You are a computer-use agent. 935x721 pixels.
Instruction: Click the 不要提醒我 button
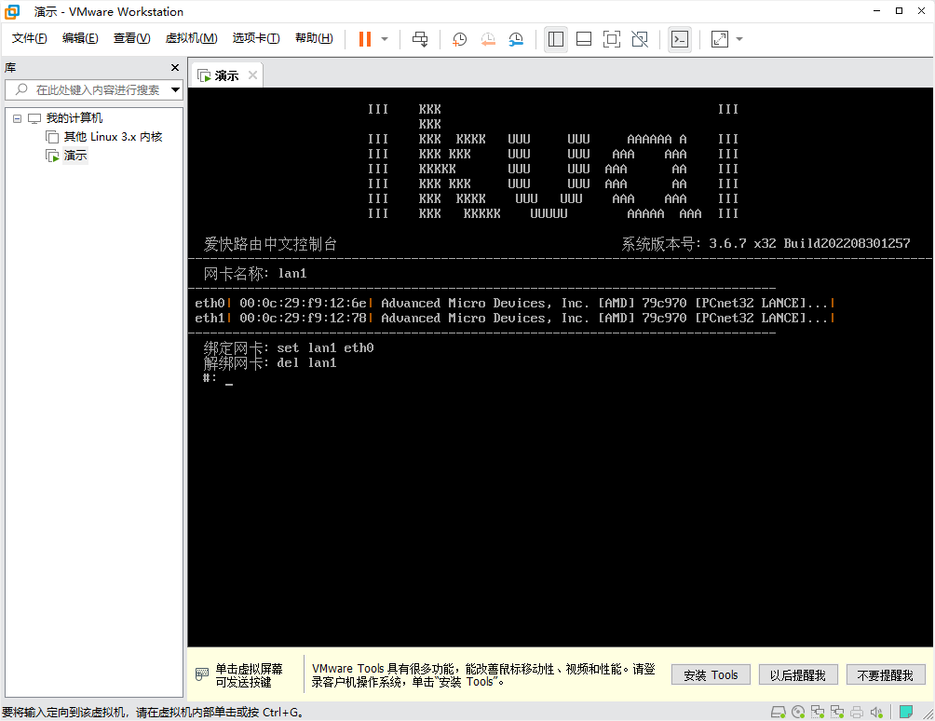point(885,675)
